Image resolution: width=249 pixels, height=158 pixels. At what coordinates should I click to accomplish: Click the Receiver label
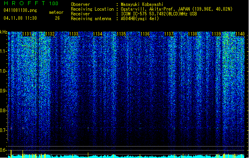pyautogui.click(x=80, y=14)
